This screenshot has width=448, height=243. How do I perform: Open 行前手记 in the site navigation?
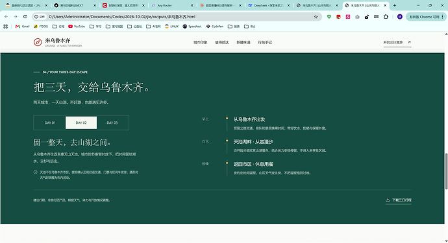pyautogui.click(x=265, y=42)
